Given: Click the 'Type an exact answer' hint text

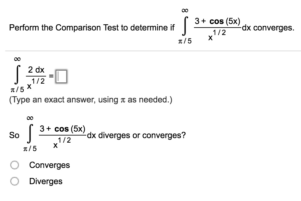Looking at the screenshot, I should click(x=91, y=100).
